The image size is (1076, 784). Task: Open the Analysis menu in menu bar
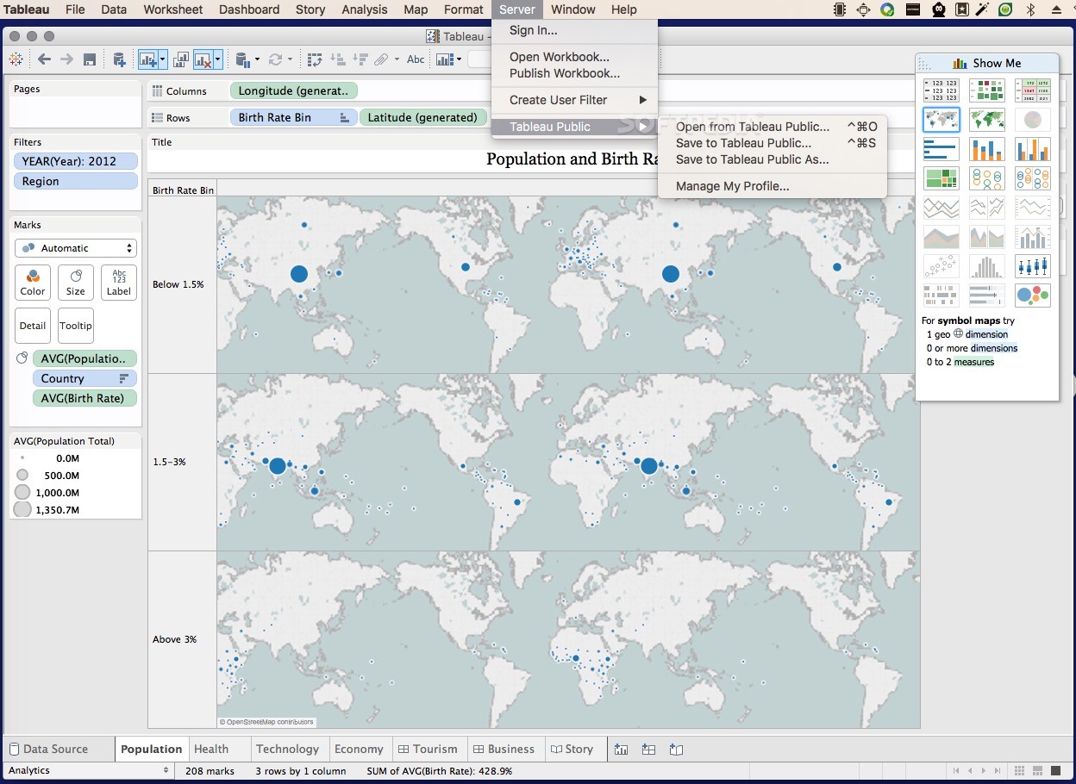pyautogui.click(x=365, y=9)
